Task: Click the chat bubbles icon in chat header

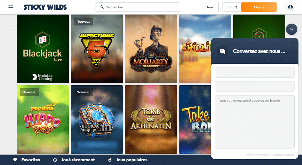Action: (223, 51)
